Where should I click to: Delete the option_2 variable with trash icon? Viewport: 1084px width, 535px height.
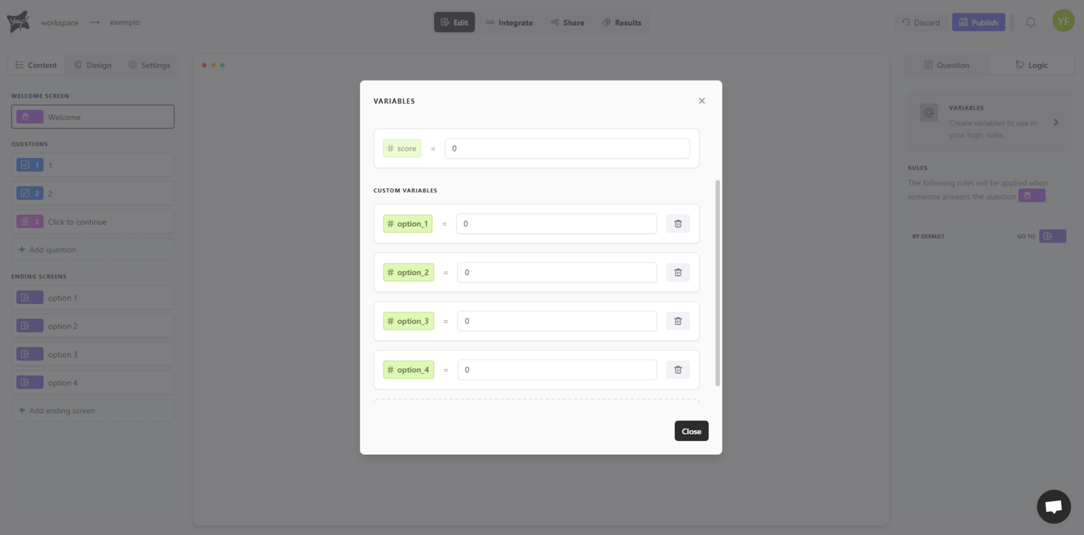click(677, 272)
